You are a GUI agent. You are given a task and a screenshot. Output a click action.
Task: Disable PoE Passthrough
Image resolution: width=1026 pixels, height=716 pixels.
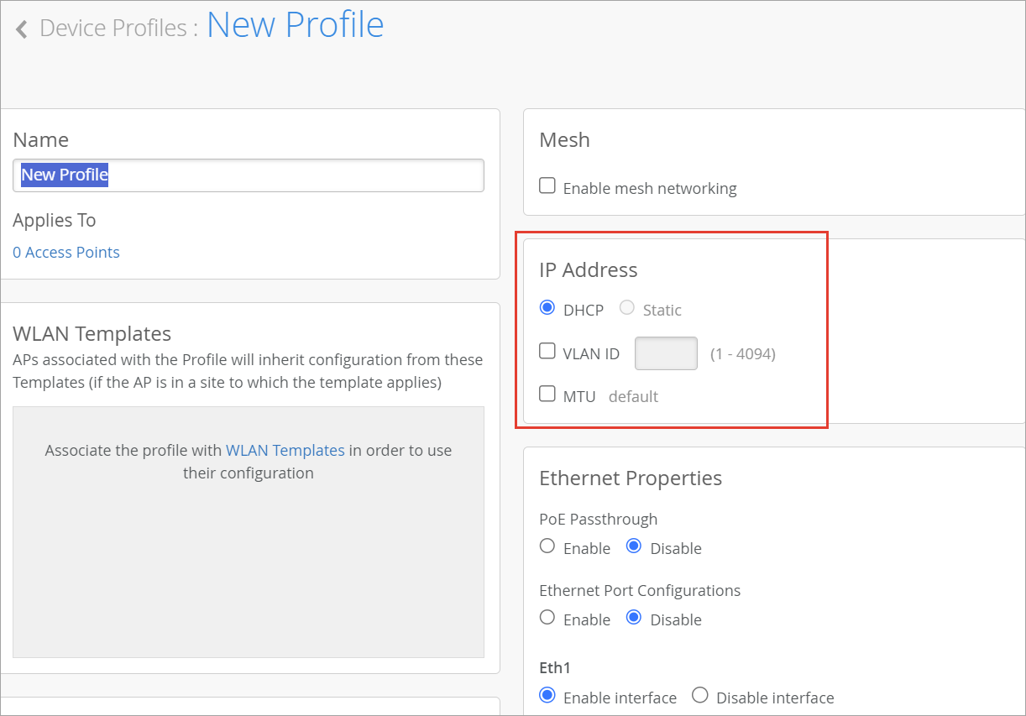(x=635, y=546)
